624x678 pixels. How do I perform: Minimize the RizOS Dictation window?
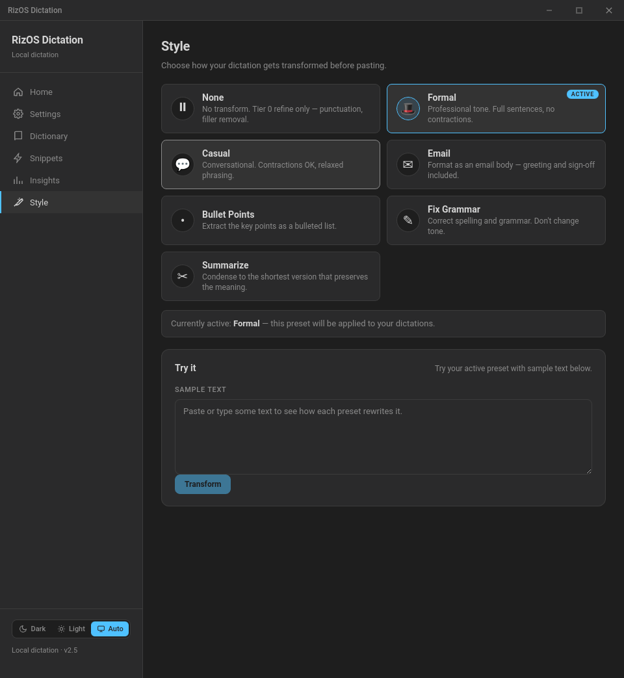[x=549, y=10]
